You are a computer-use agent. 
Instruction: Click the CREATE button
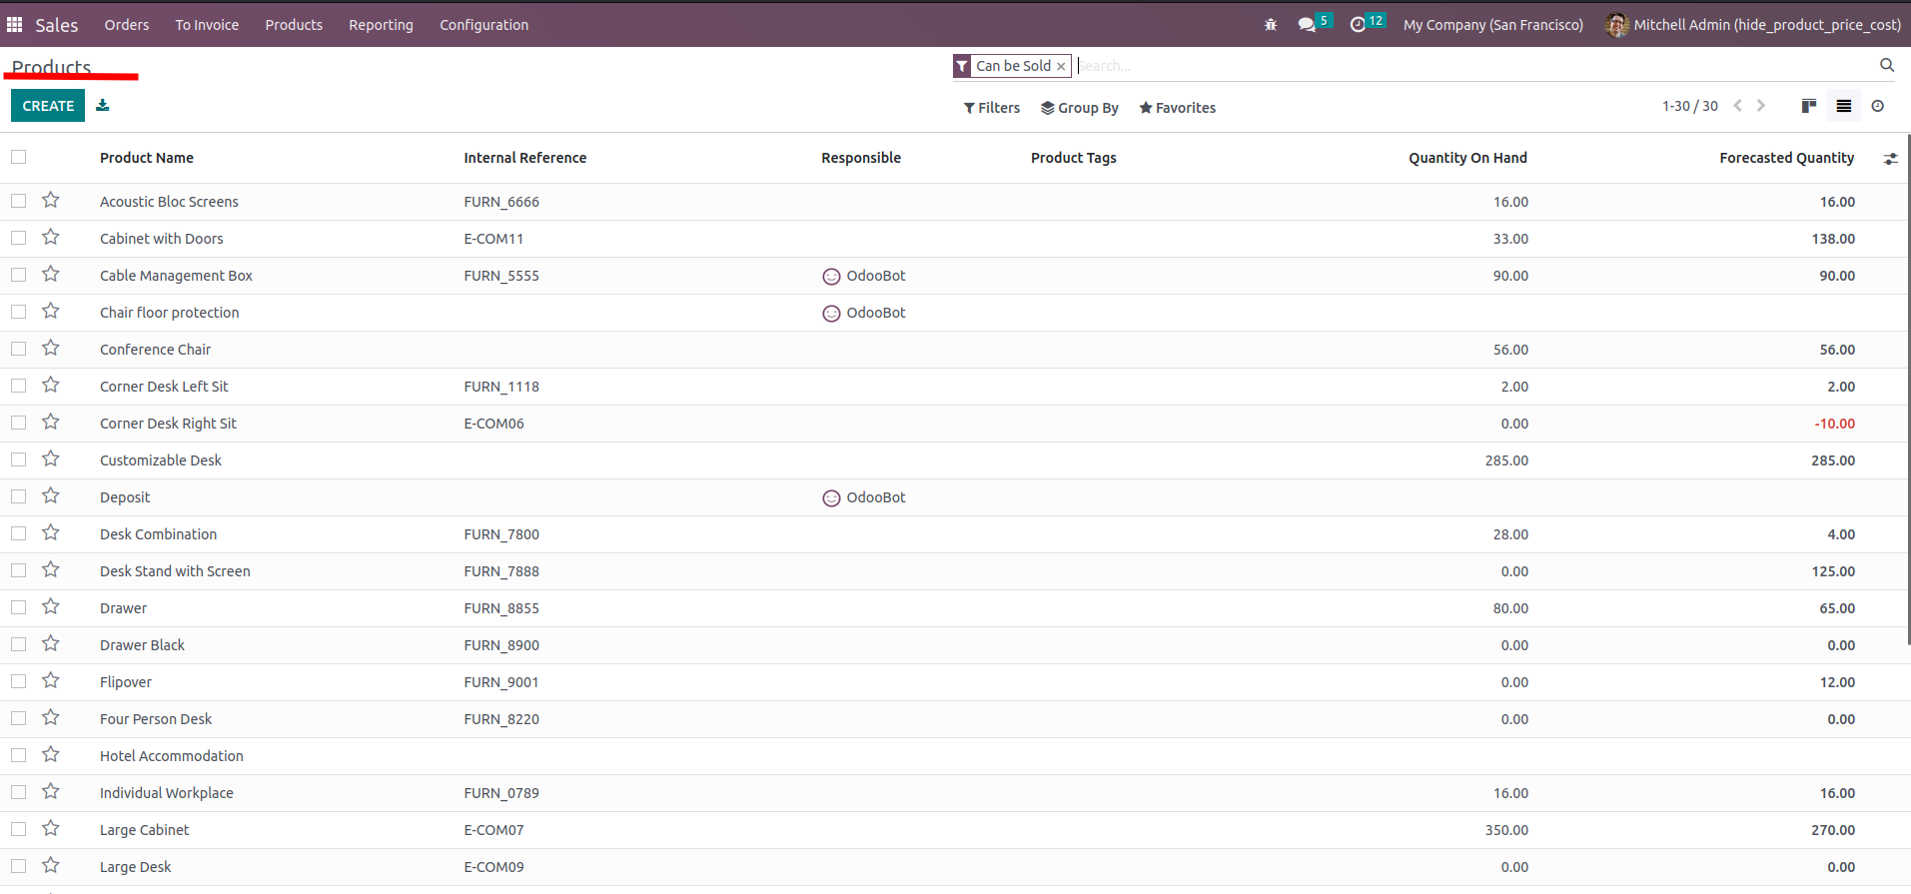tap(48, 106)
